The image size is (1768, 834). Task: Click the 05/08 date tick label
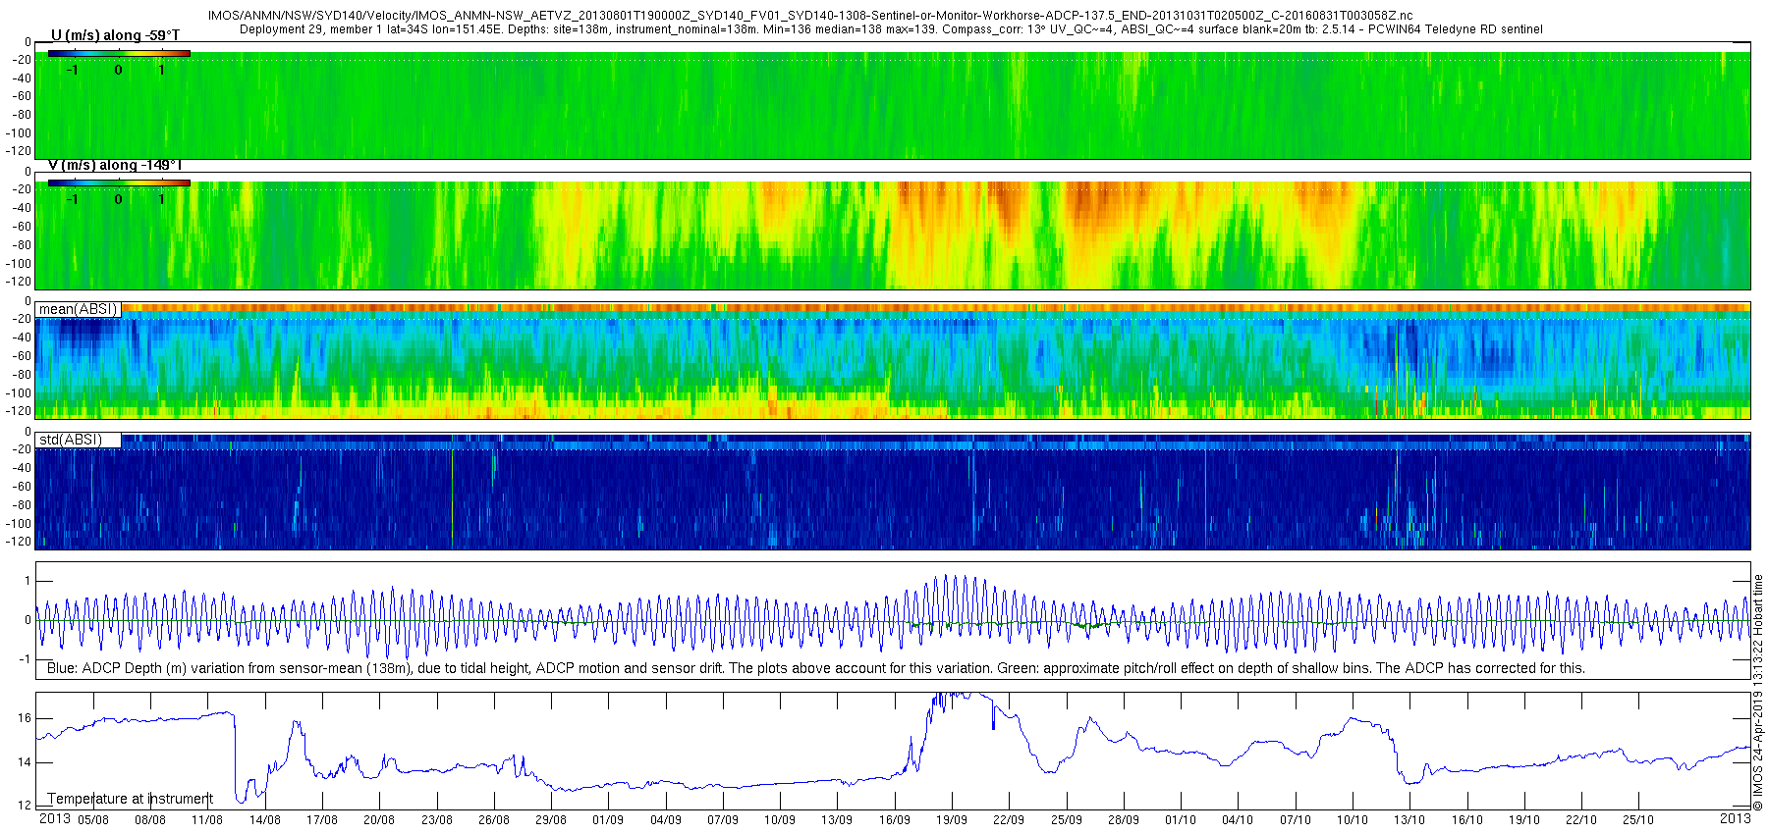click(93, 820)
